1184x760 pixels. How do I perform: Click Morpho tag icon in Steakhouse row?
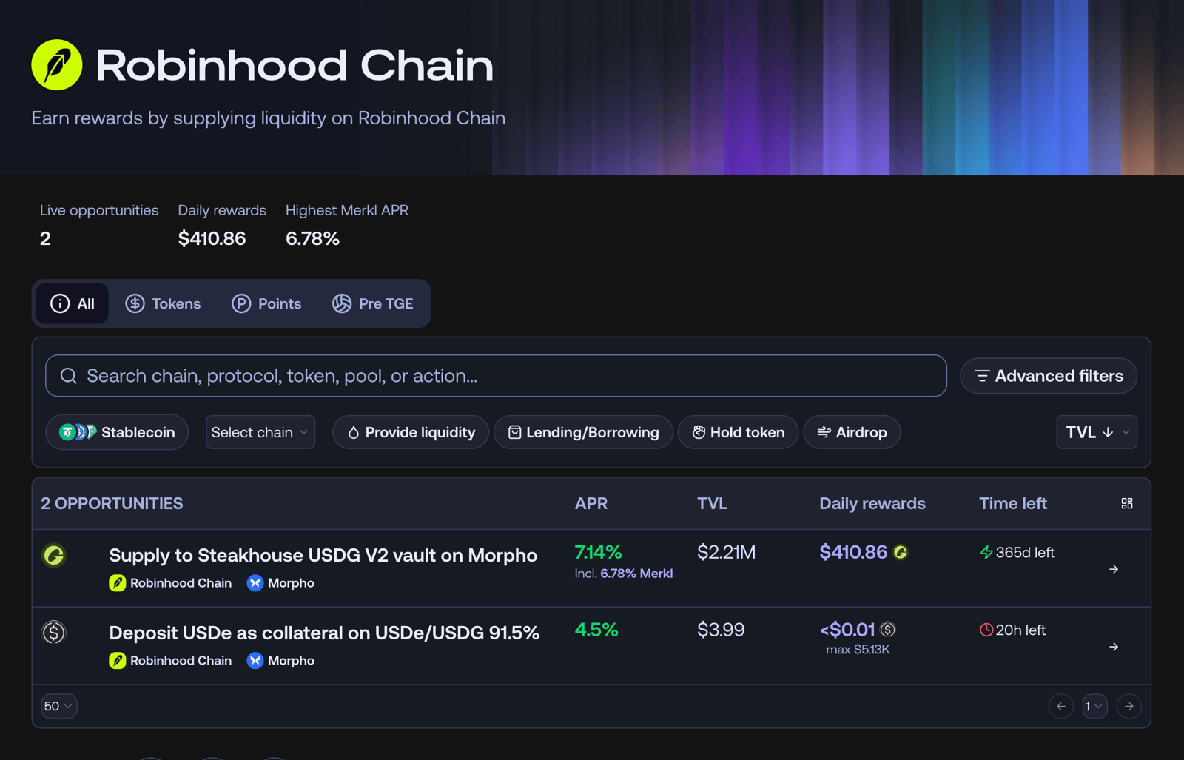pos(255,583)
